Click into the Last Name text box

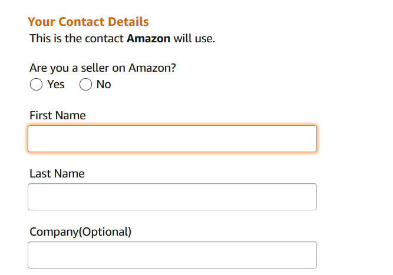tap(172, 197)
